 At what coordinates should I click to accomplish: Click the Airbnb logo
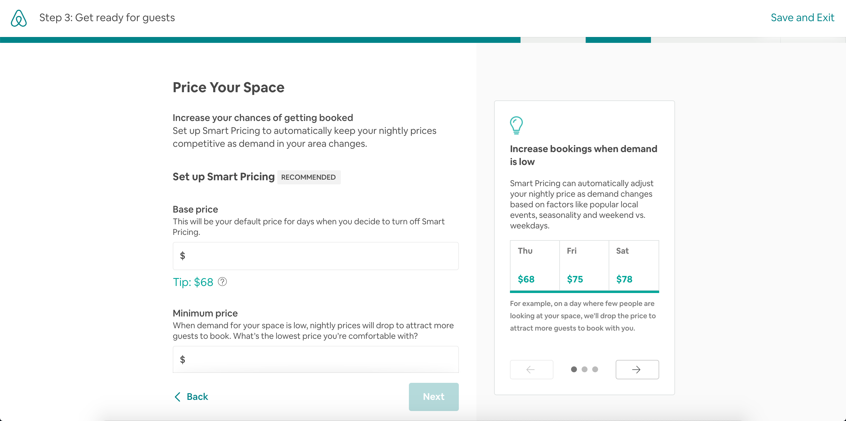point(19,18)
